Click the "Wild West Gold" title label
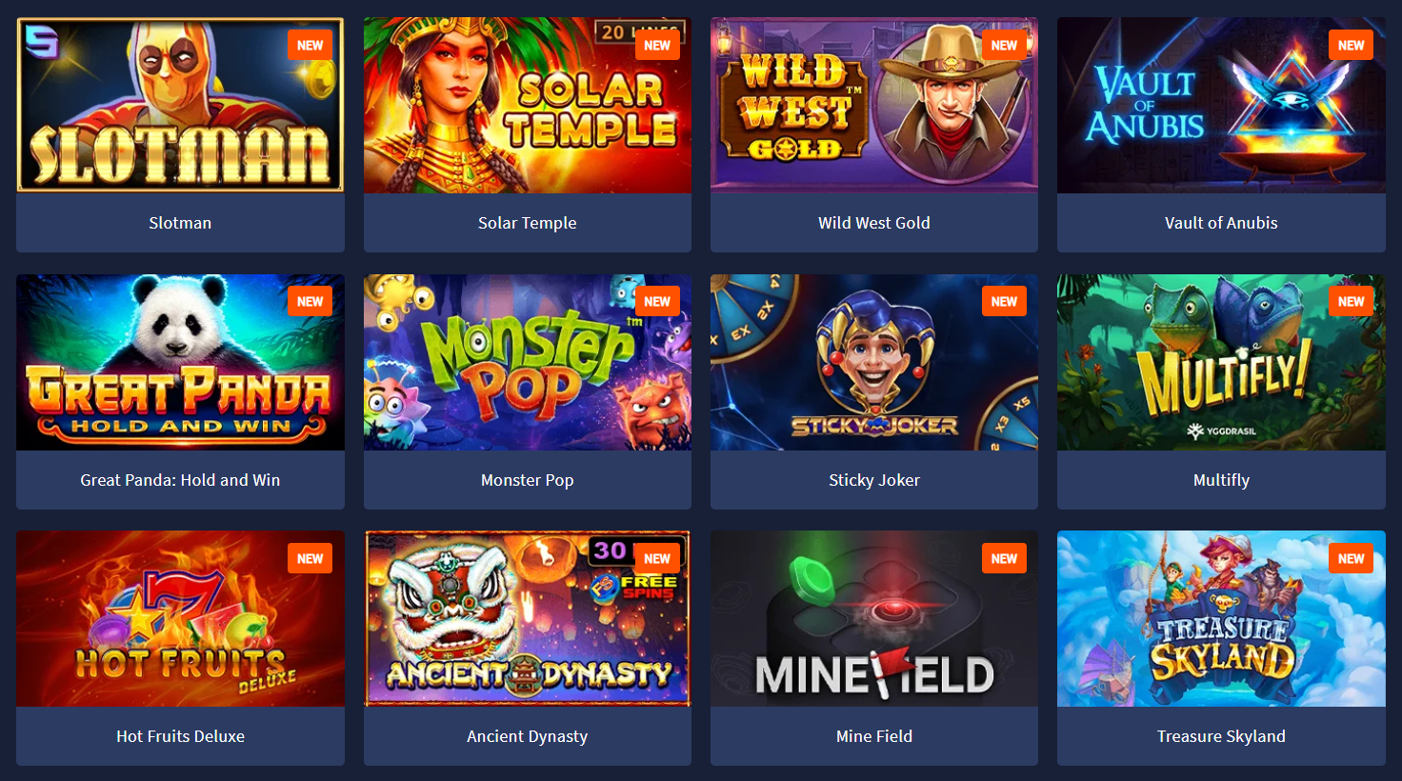The width and height of the screenshot is (1402, 781). pyautogui.click(x=873, y=223)
